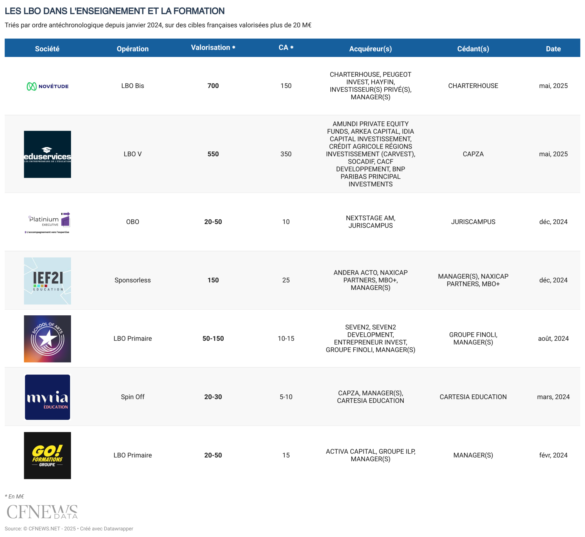Viewport: 585px width, 537px height.
Task: Click the Eduservices logo
Action: coord(47,154)
